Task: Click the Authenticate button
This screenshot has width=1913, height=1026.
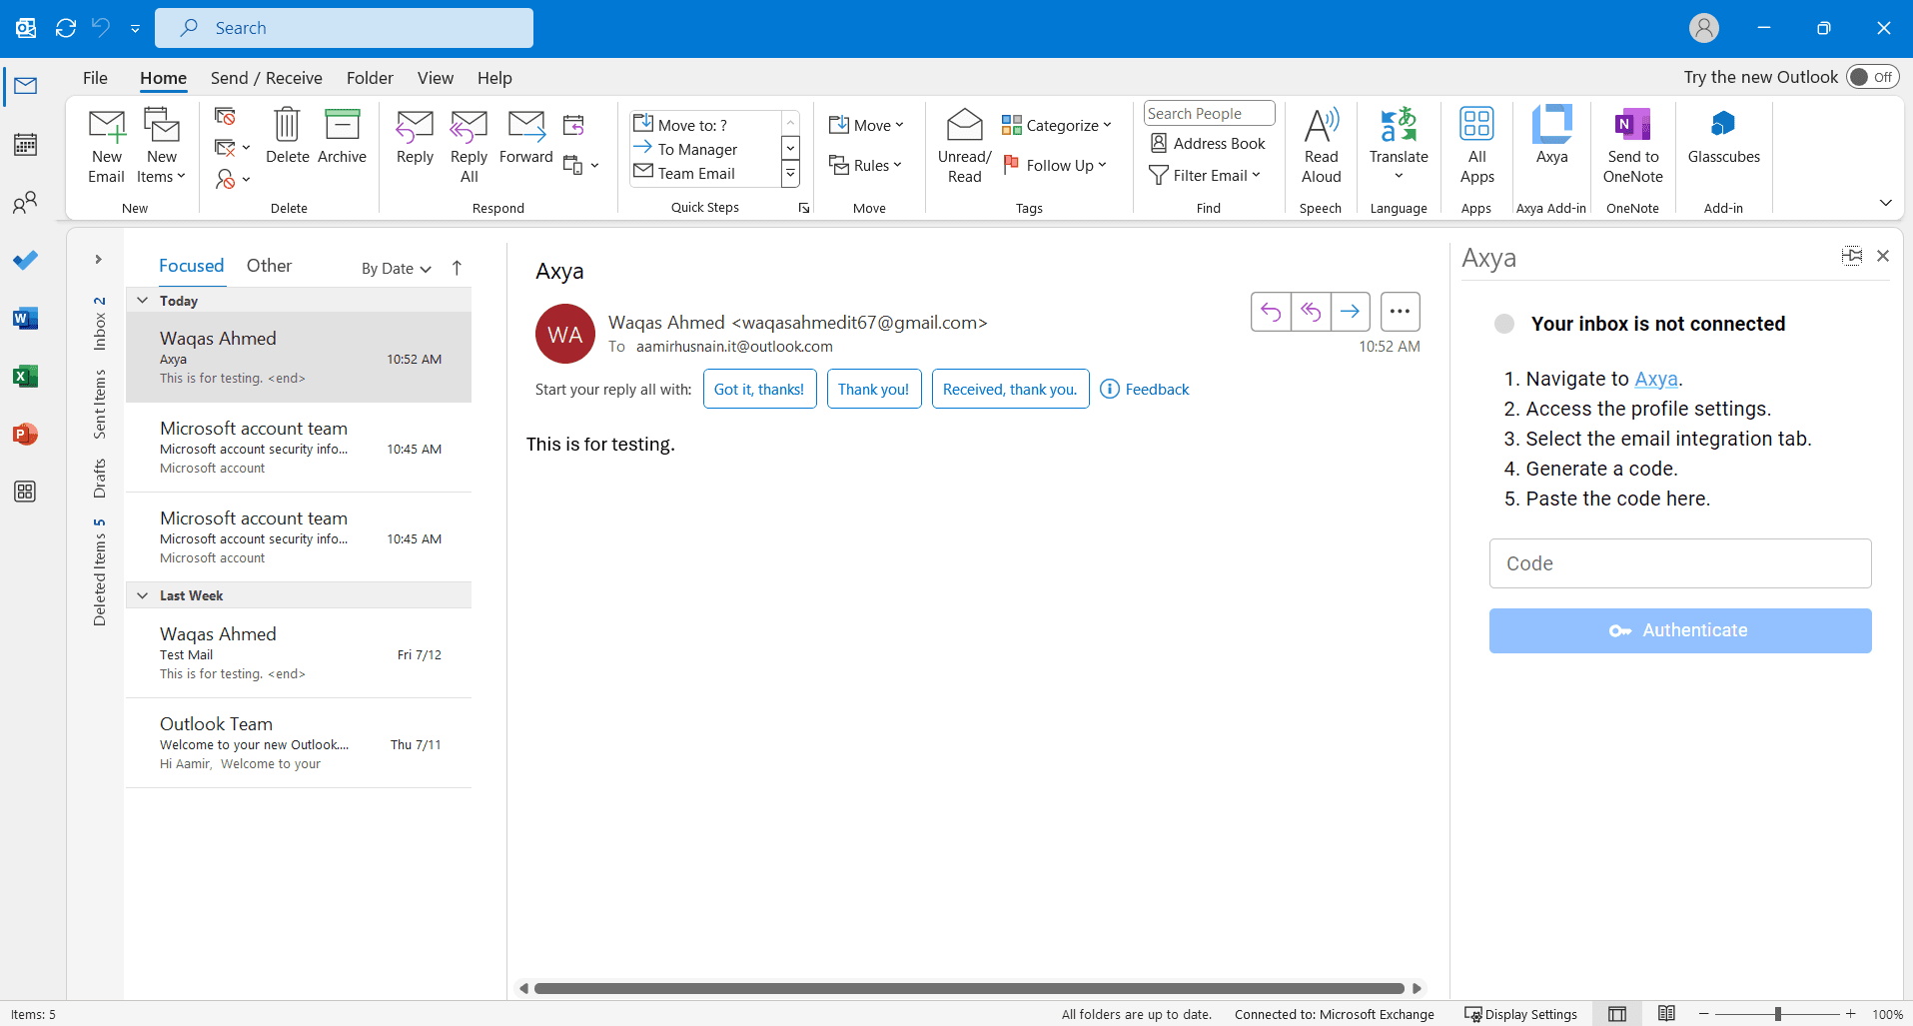Action: pyautogui.click(x=1680, y=630)
